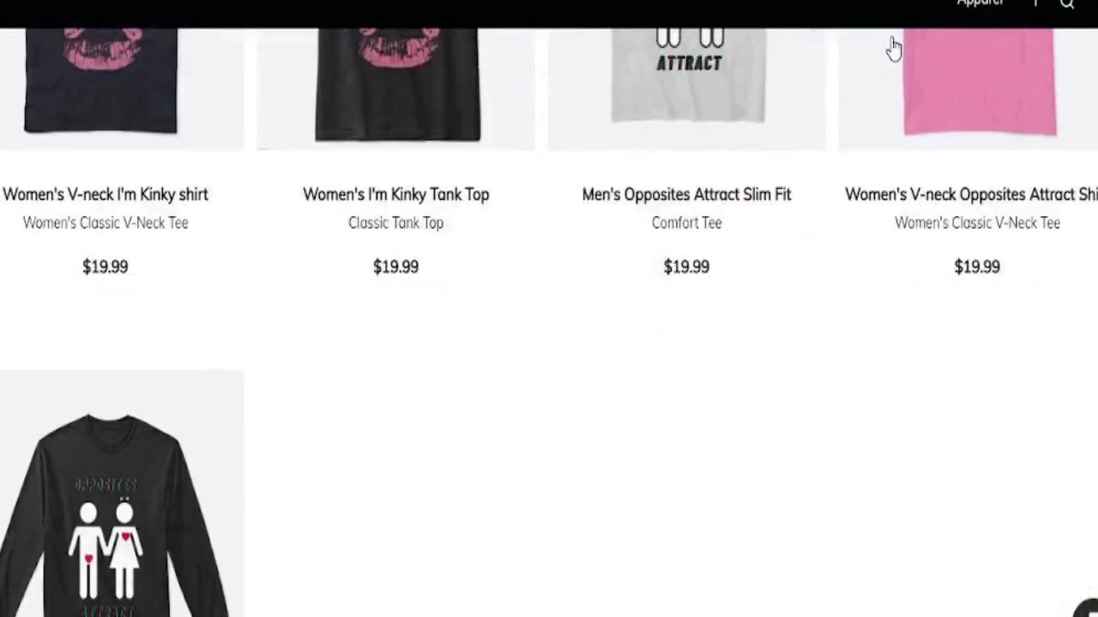This screenshot has height=617, width=1098.
Task: Select Women's Classic V-Neck Tee under Opposites Attract
Action: click(x=977, y=223)
